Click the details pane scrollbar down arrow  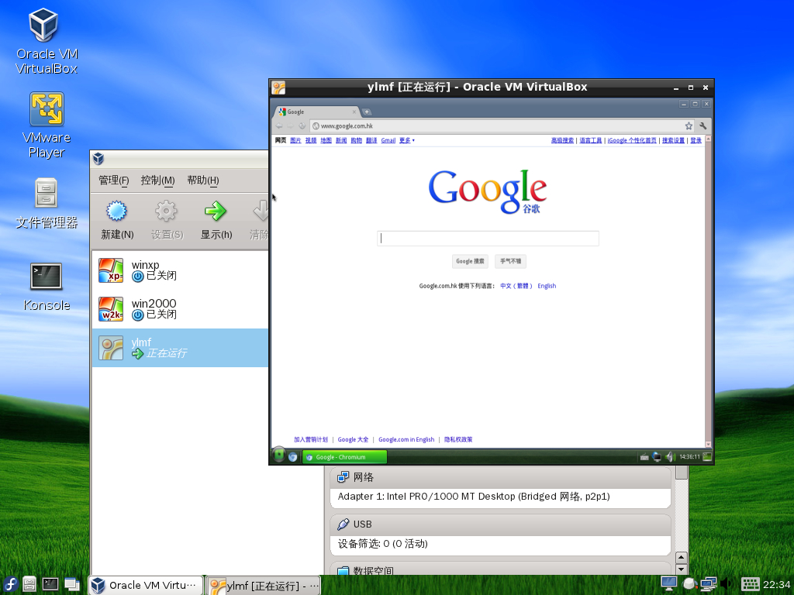[x=682, y=569]
